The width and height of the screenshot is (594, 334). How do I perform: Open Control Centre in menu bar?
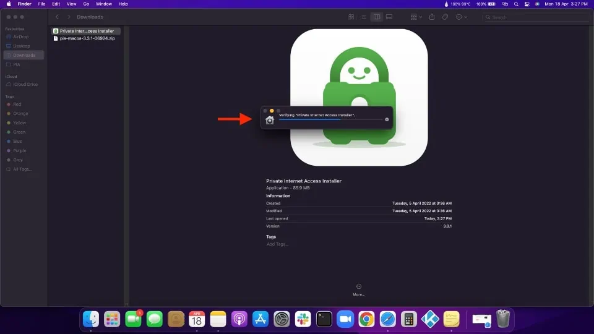tap(527, 4)
